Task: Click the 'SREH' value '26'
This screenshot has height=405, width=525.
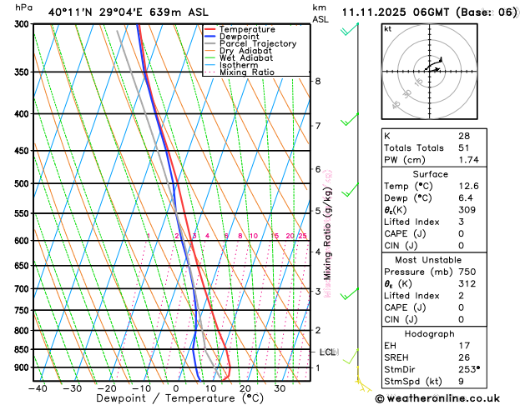Action: [464, 357]
